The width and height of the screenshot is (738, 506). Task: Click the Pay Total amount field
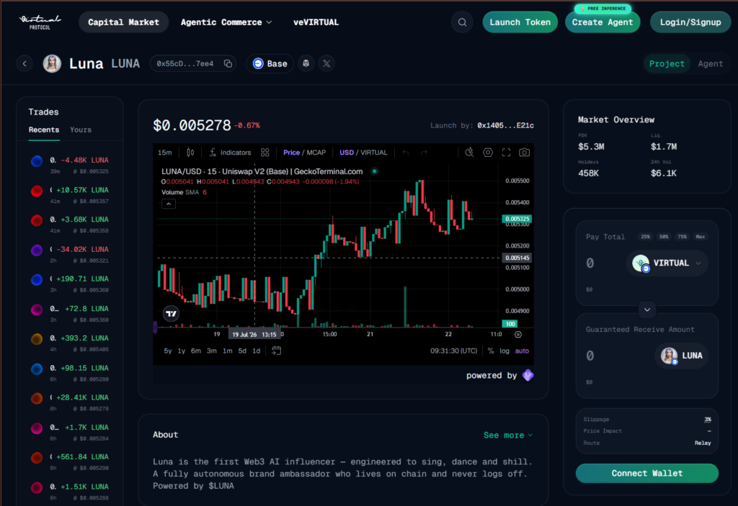click(x=605, y=263)
